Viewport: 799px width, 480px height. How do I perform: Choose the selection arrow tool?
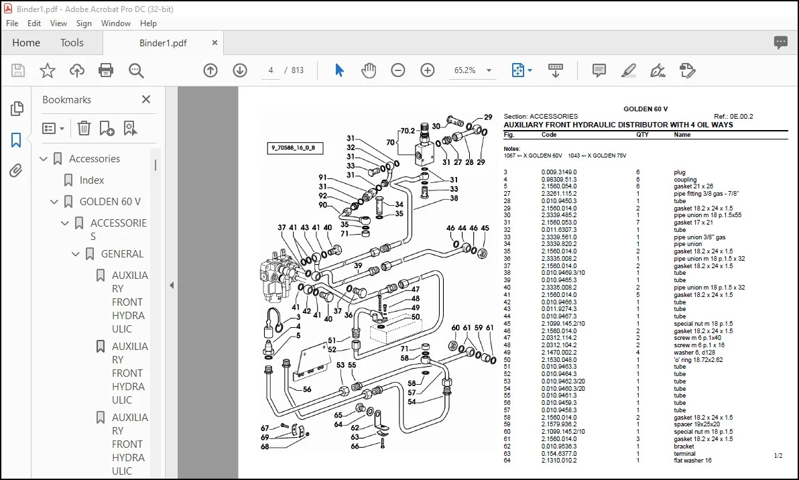pyautogui.click(x=339, y=70)
